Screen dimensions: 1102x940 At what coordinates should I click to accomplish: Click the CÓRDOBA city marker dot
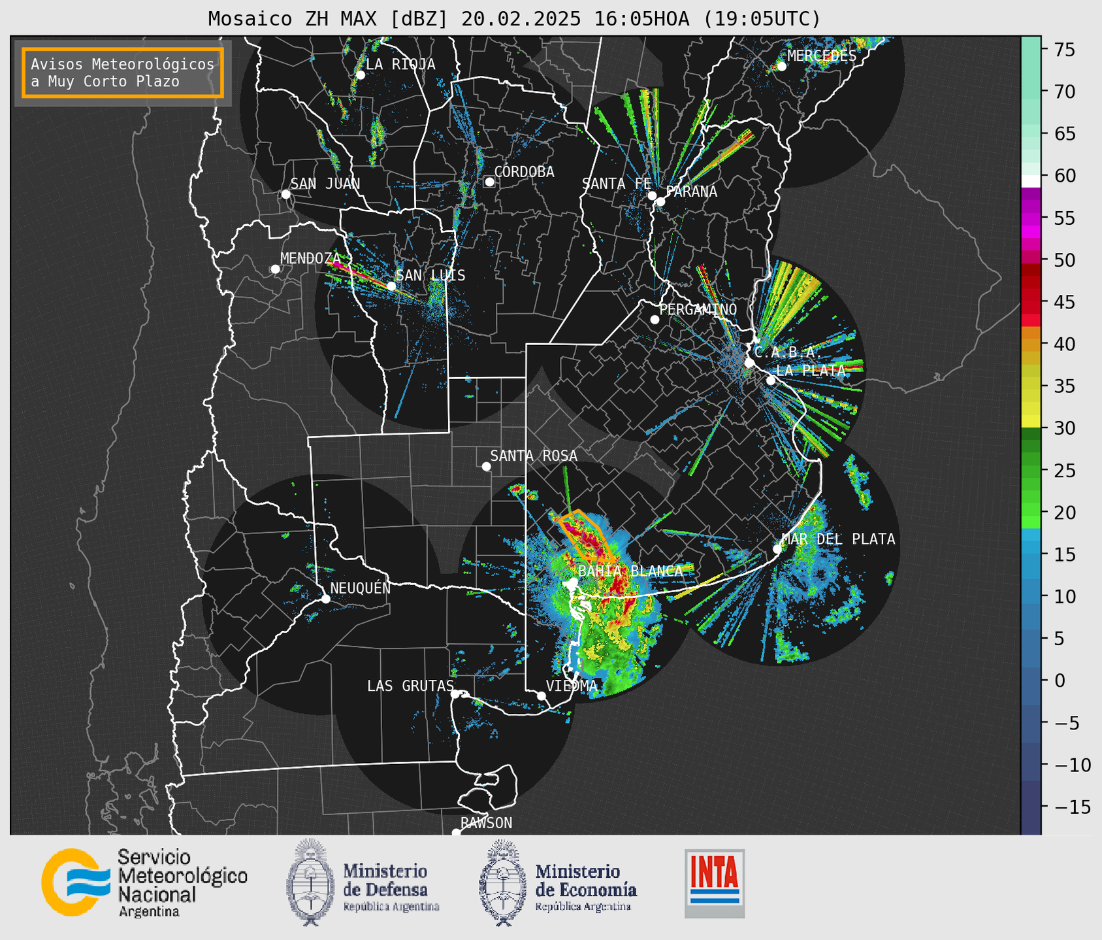coord(489,182)
